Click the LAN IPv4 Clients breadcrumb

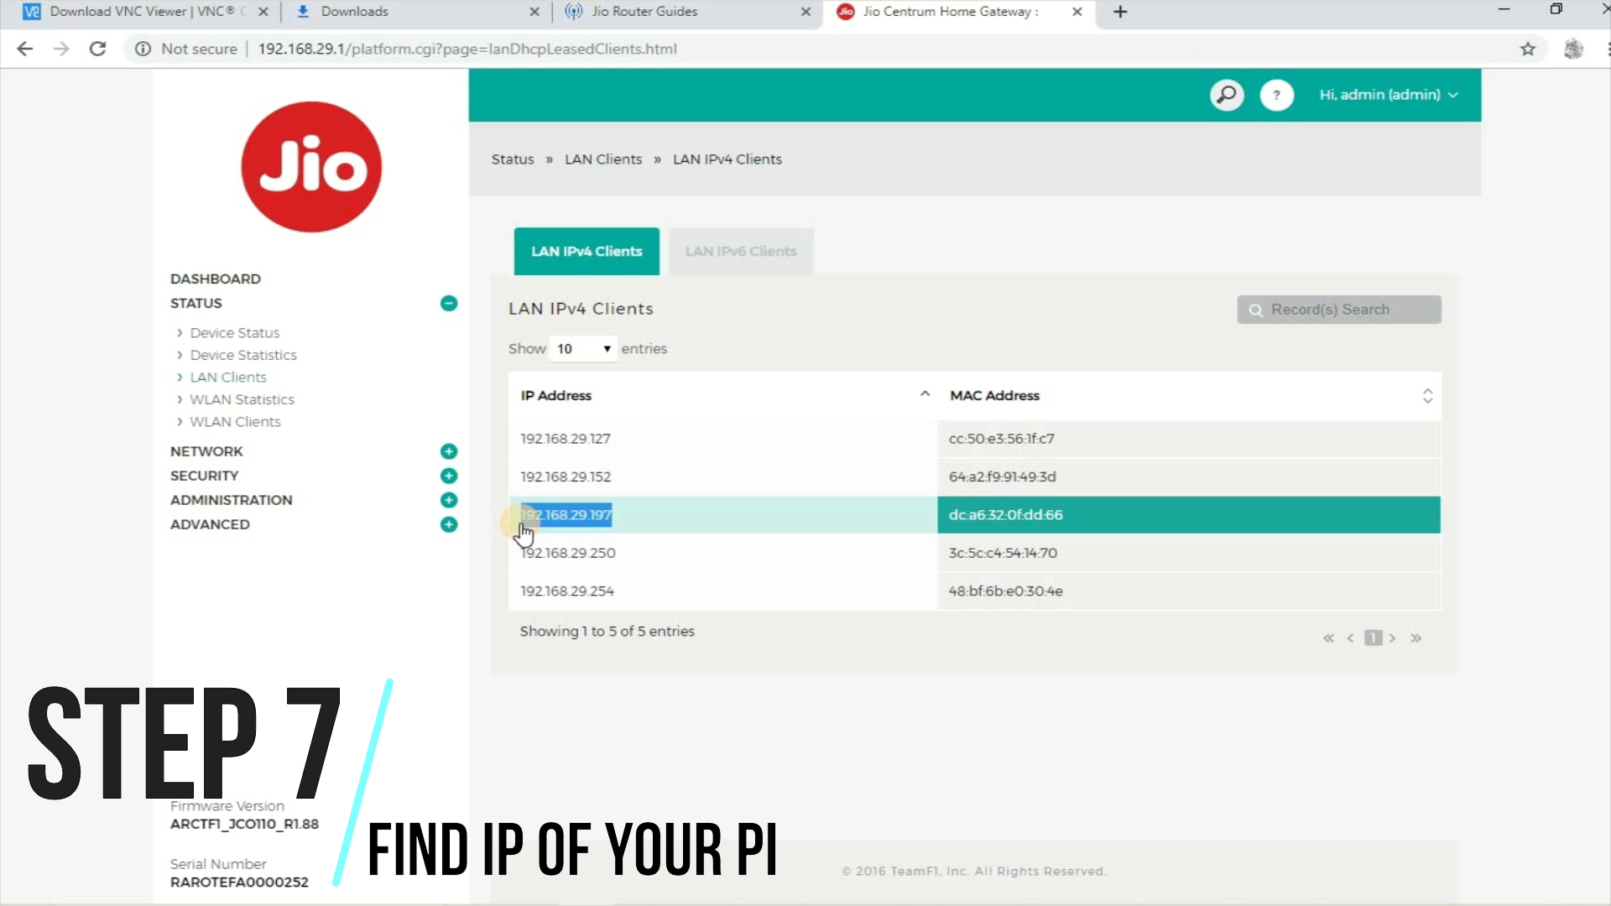tap(727, 159)
